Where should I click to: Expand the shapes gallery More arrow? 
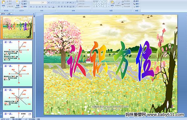[x=108, y=6]
